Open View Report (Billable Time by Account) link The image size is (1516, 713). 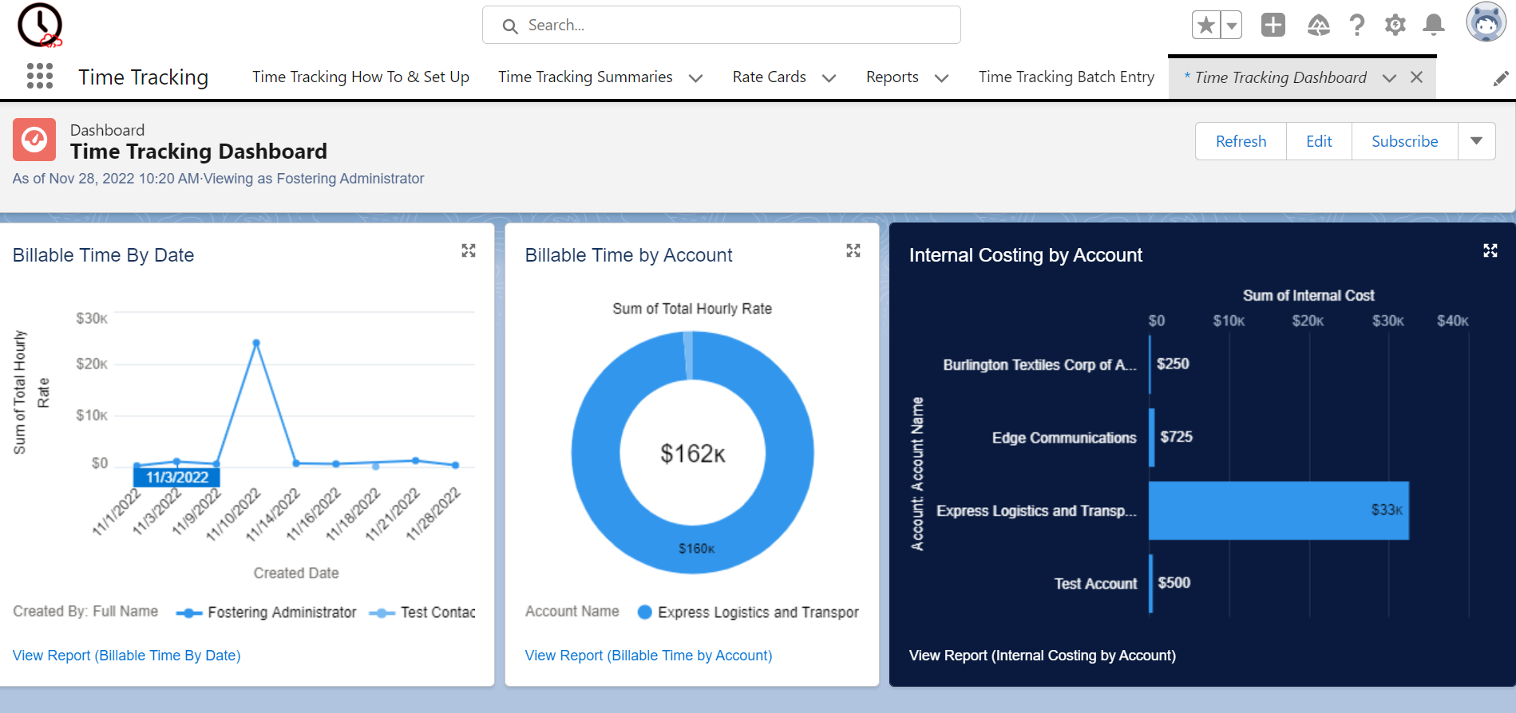pos(648,656)
